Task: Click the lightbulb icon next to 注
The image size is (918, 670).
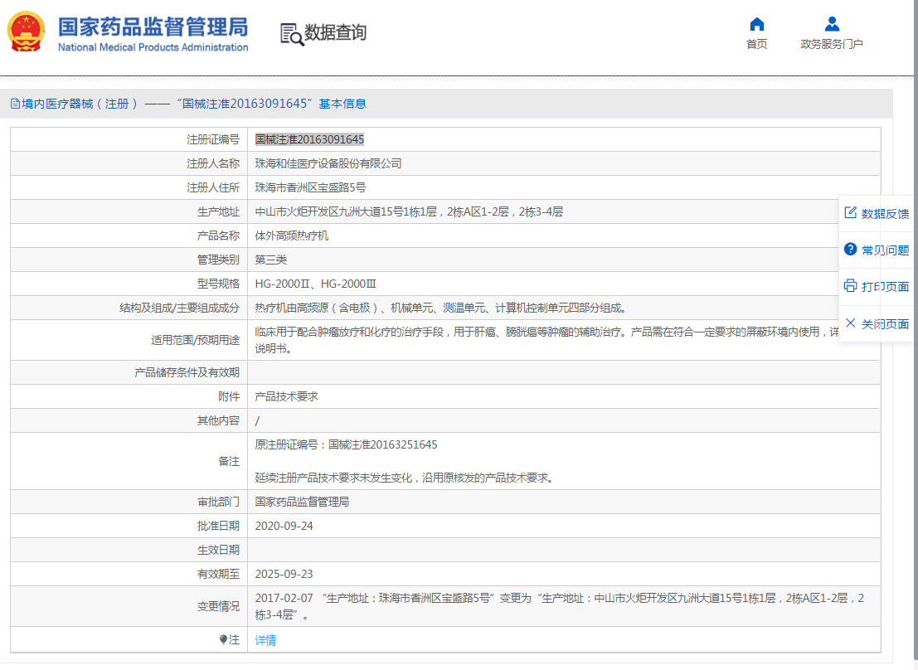Action: [223, 639]
